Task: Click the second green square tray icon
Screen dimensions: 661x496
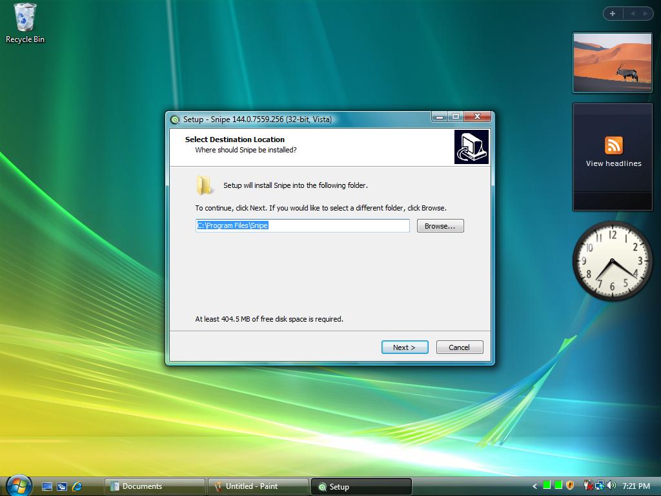Action: (x=558, y=486)
